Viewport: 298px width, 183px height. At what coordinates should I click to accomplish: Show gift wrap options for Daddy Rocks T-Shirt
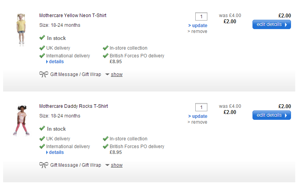pos(116,165)
